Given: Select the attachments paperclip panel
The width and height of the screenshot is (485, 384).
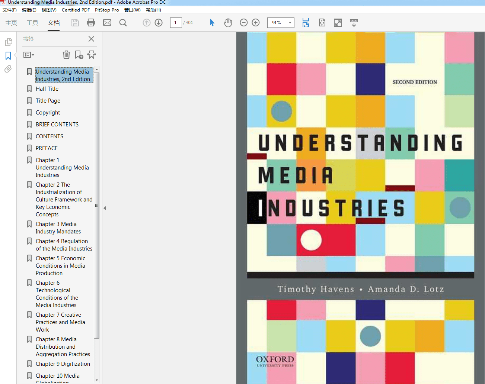Looking at the screenshot, I should pos(8,69).
